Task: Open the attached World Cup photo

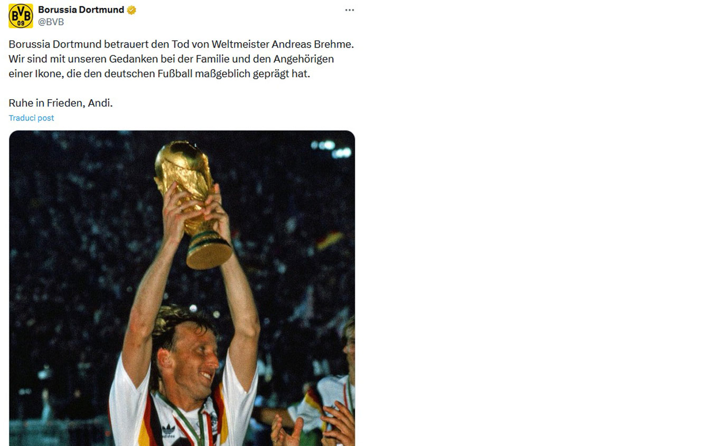Action: (x=182, y=288)
